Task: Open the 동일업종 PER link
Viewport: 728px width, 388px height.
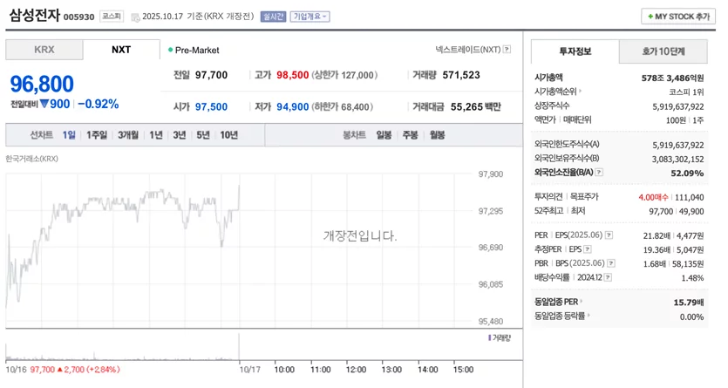Action: [558, 302]
